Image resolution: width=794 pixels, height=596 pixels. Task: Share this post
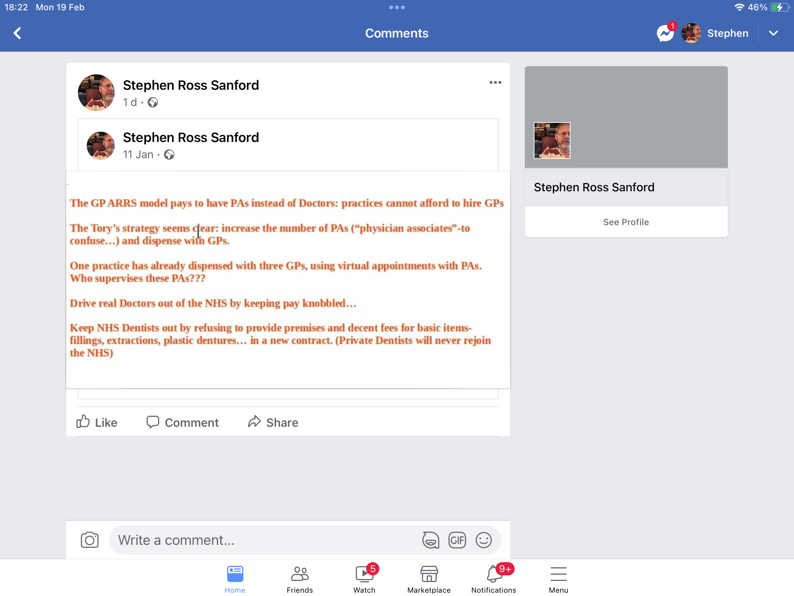[273, 422]
